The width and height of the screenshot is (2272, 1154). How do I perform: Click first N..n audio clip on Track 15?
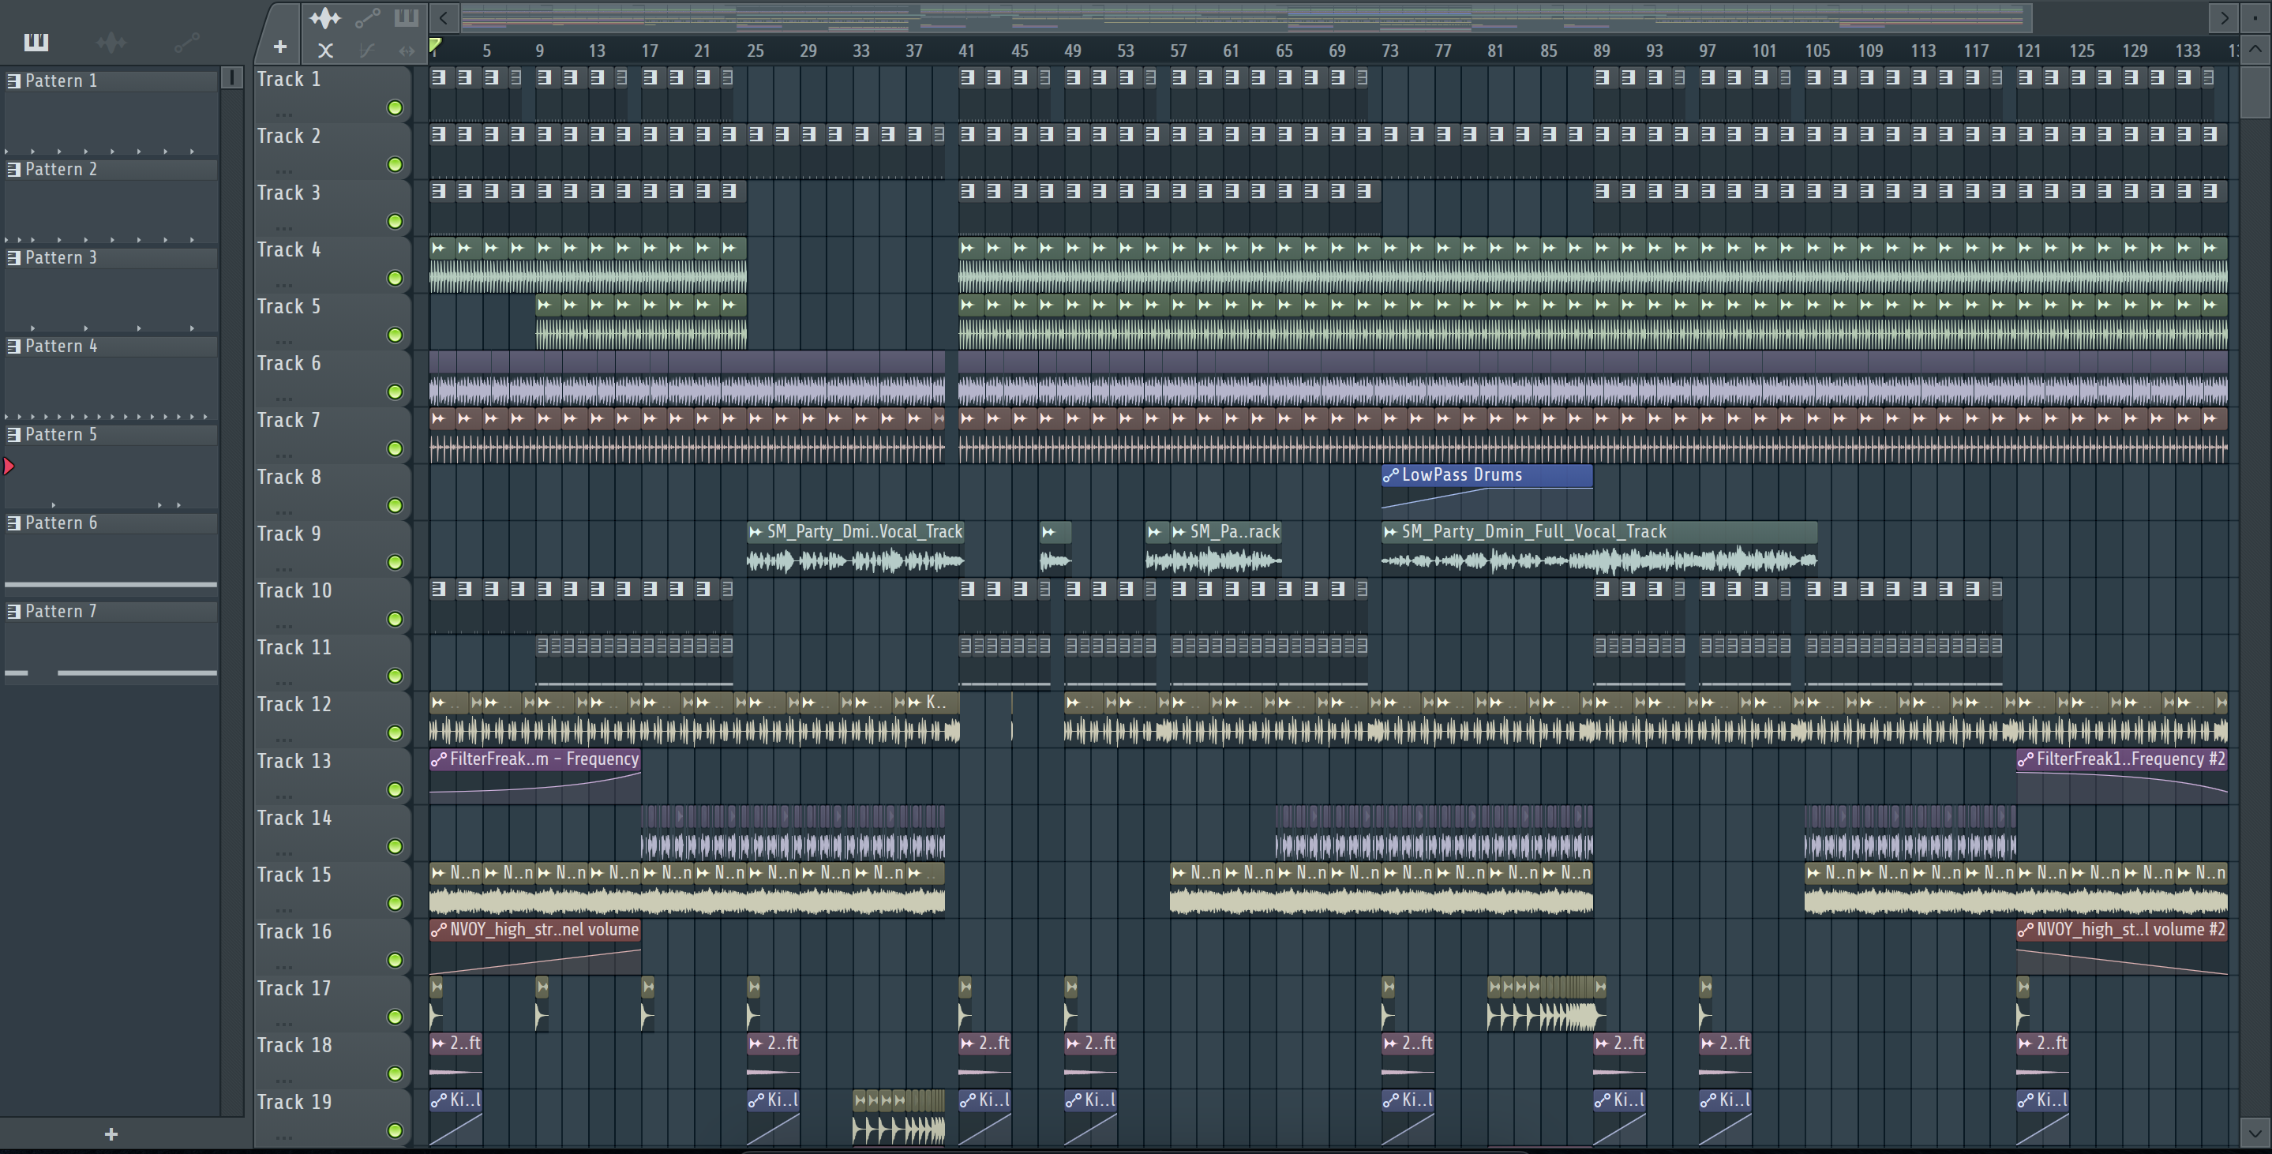coord(456,888)
